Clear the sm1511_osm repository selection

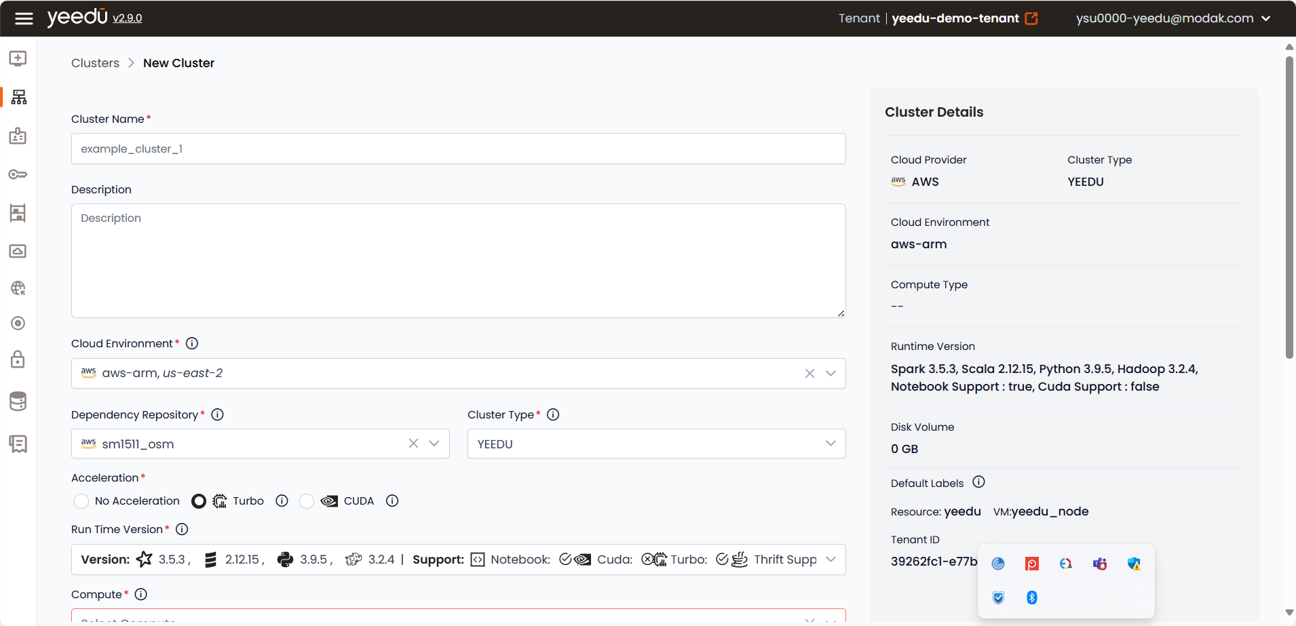[413, 444]
